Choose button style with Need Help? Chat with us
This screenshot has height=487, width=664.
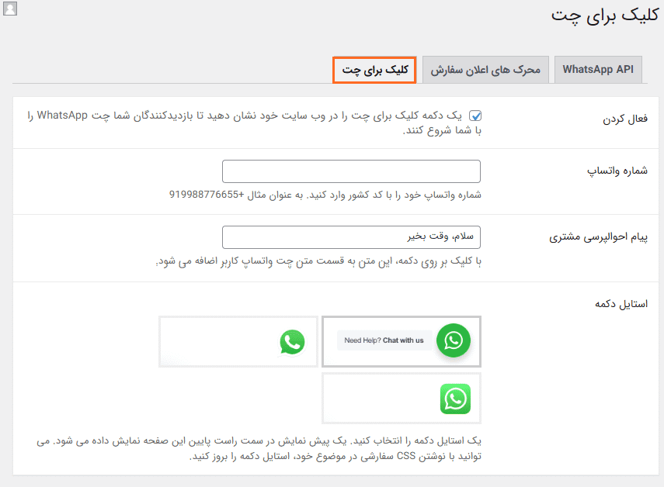click(402, 341)
